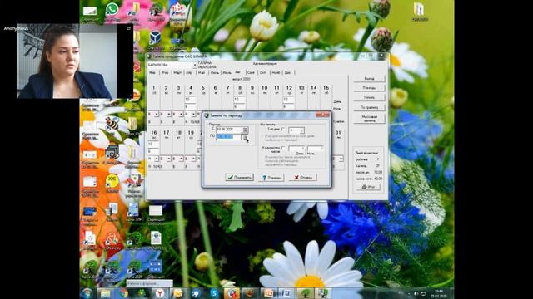The width and height of the screenshot is (533, 299).
Task: Click the Печать button in main window
Action: pos(369,98)
